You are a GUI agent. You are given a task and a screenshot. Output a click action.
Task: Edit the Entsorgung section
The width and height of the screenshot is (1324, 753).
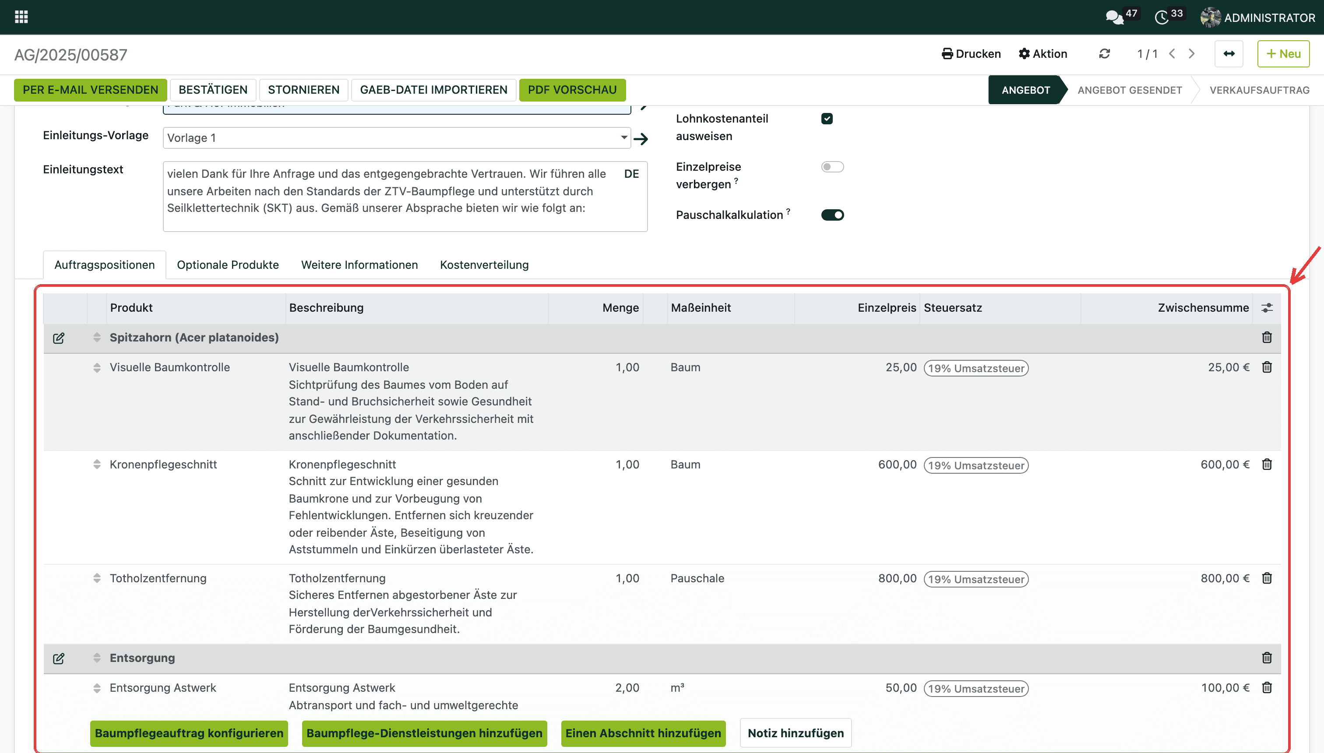(58, 658)
